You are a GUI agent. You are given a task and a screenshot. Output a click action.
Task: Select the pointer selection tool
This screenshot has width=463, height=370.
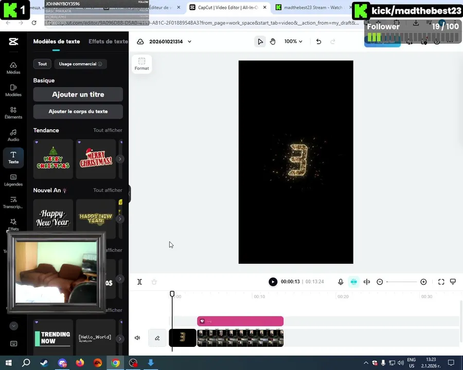[260, 42]
